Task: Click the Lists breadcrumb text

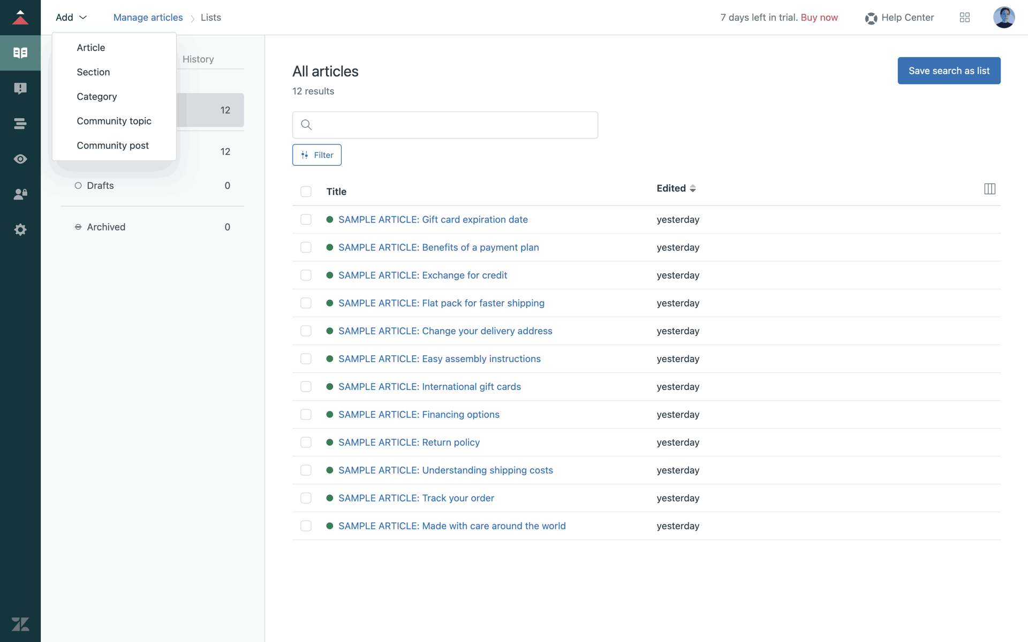Action: click(x=210, y=17)
